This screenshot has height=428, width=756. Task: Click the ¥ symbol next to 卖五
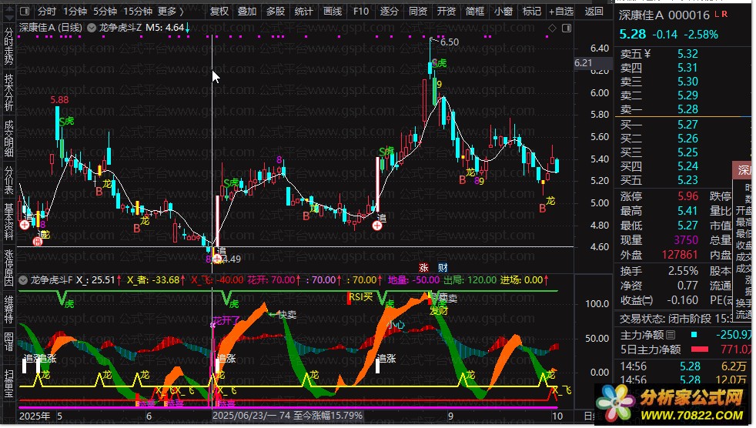click(647, 54)
